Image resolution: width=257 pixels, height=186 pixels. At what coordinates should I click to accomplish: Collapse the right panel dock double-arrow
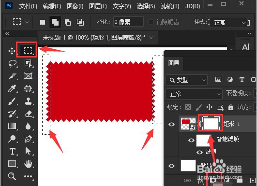tap(249, 33)
